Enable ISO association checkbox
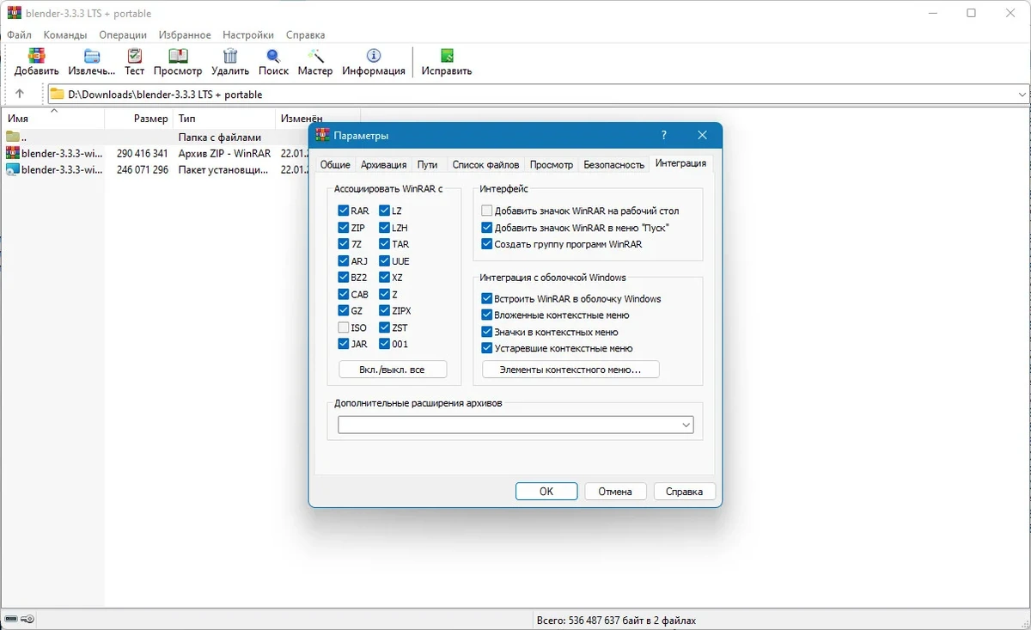Screen dimensions: 1031x630 pyautogui.click(x=344, y=327)
